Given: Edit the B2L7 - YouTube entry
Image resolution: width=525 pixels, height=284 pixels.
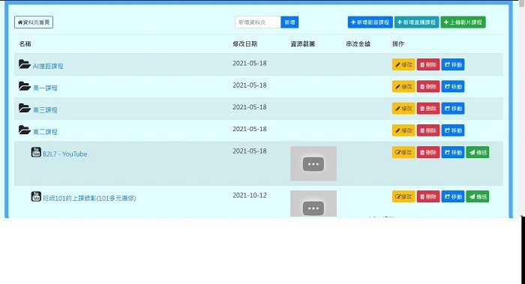Looking at the screenshot, I should [403, 152].
